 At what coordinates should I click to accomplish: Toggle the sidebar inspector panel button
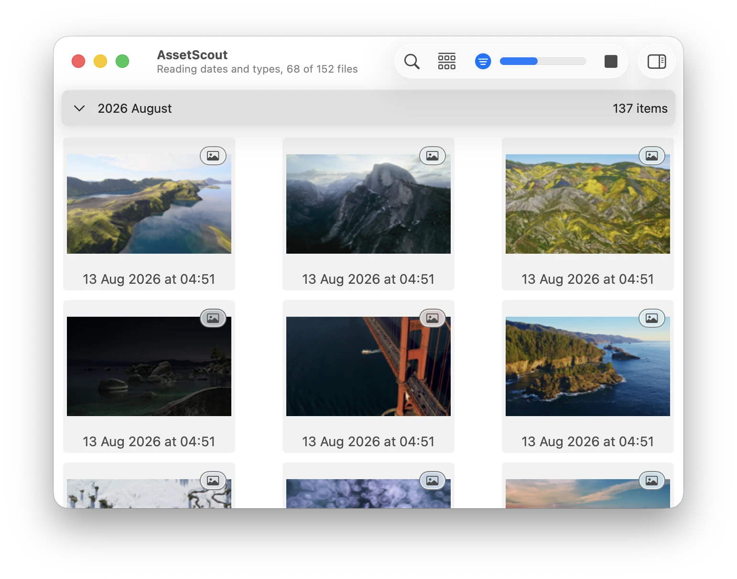pyautogui.click(x=657, y=62)
